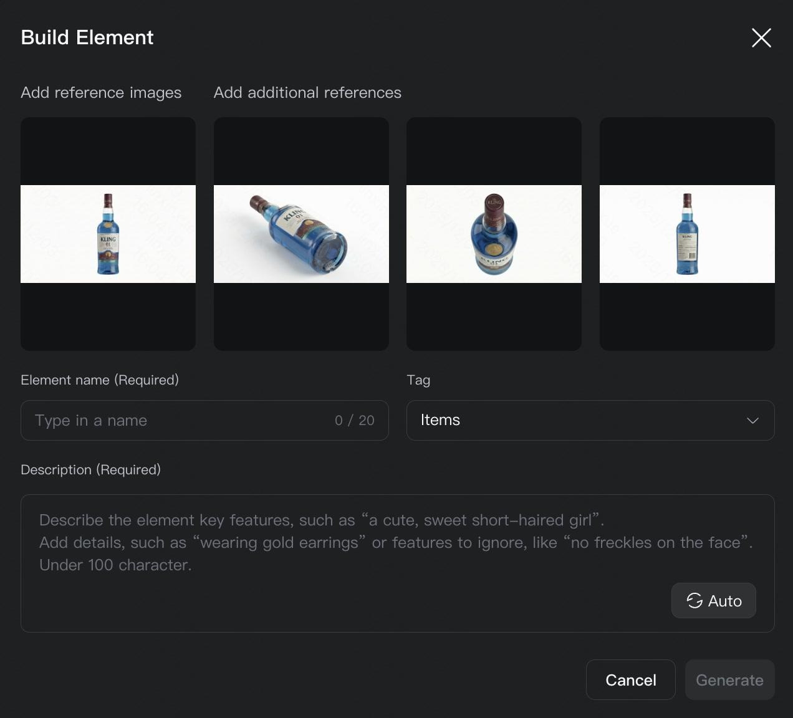Image resolution: width=793 pixels, height=718 pixels.
Task: Click the Add reference images label
Action: [101, 93]
